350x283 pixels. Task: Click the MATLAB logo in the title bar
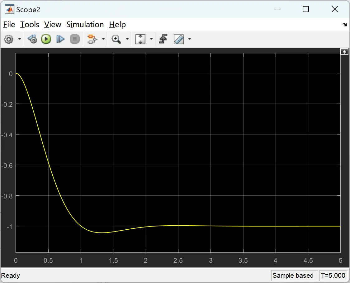[9, 9]
